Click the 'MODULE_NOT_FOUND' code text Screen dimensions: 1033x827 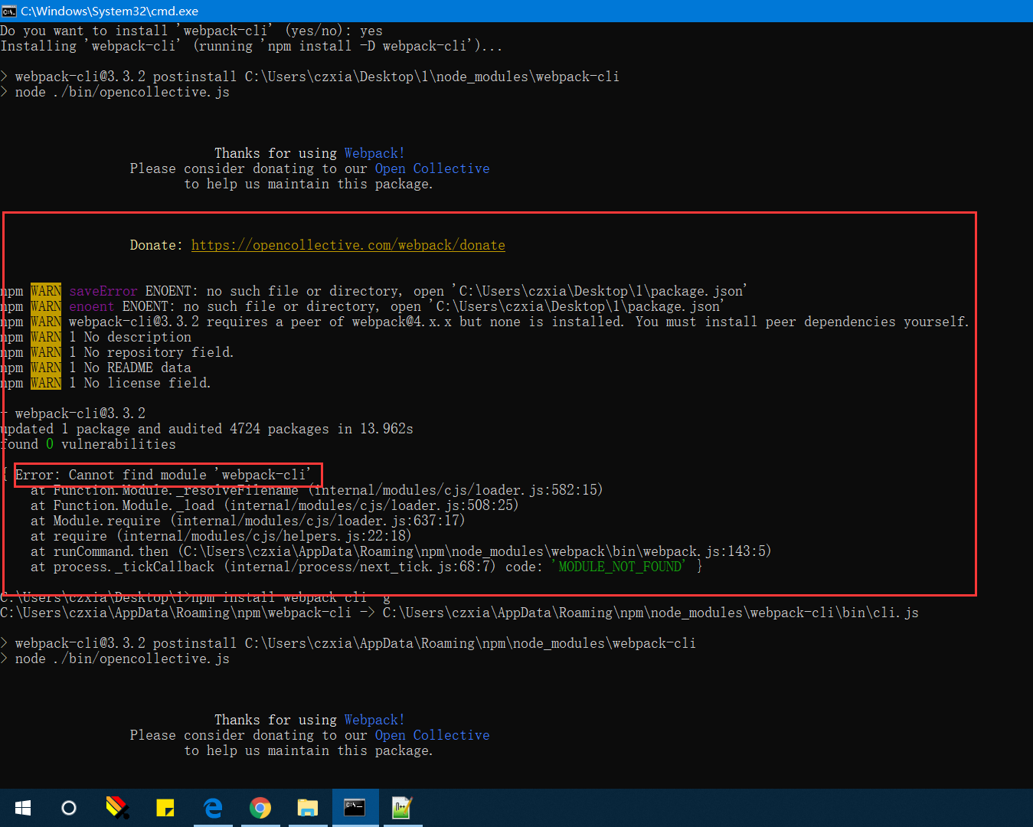pos(619,567)
